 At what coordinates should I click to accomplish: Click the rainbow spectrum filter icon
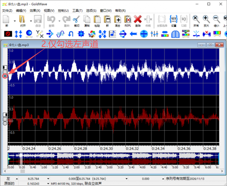coord(217,34)
